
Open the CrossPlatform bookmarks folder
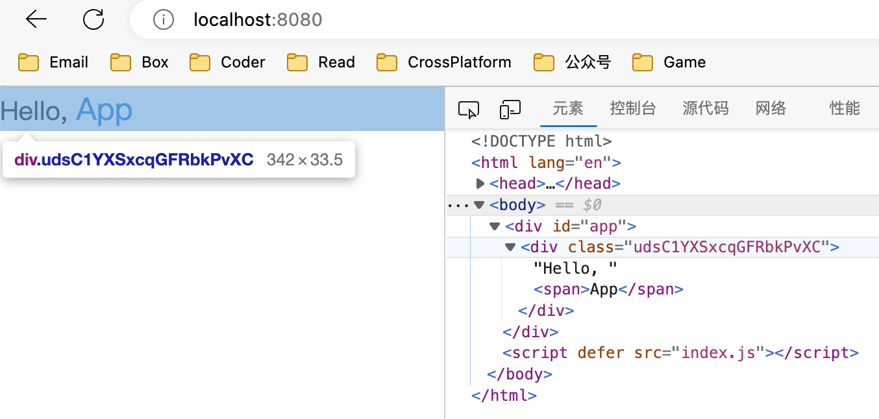[444, 62]
